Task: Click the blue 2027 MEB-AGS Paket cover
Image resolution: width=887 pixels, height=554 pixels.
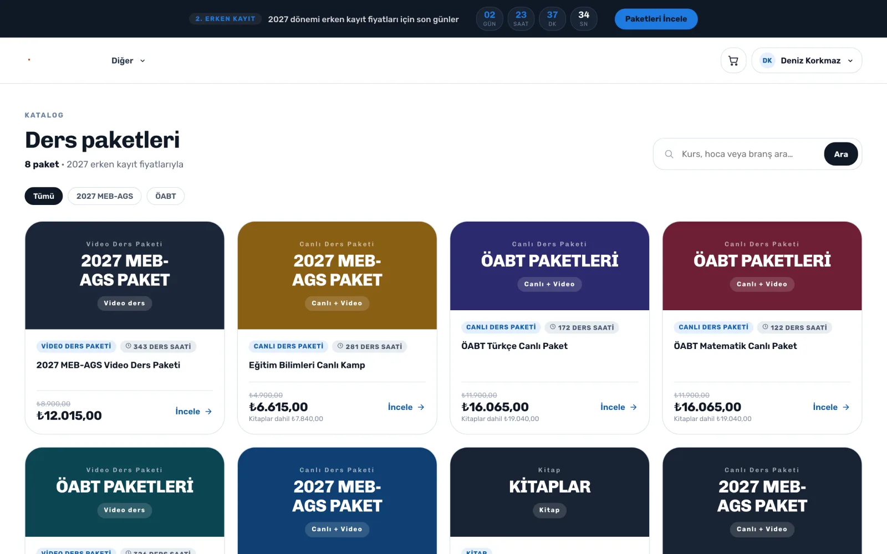Action: coord(337,501)
